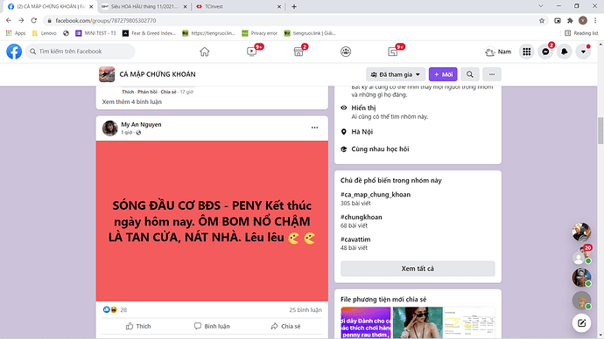Click Phản hồi reply on comment

tap(147, 92)
